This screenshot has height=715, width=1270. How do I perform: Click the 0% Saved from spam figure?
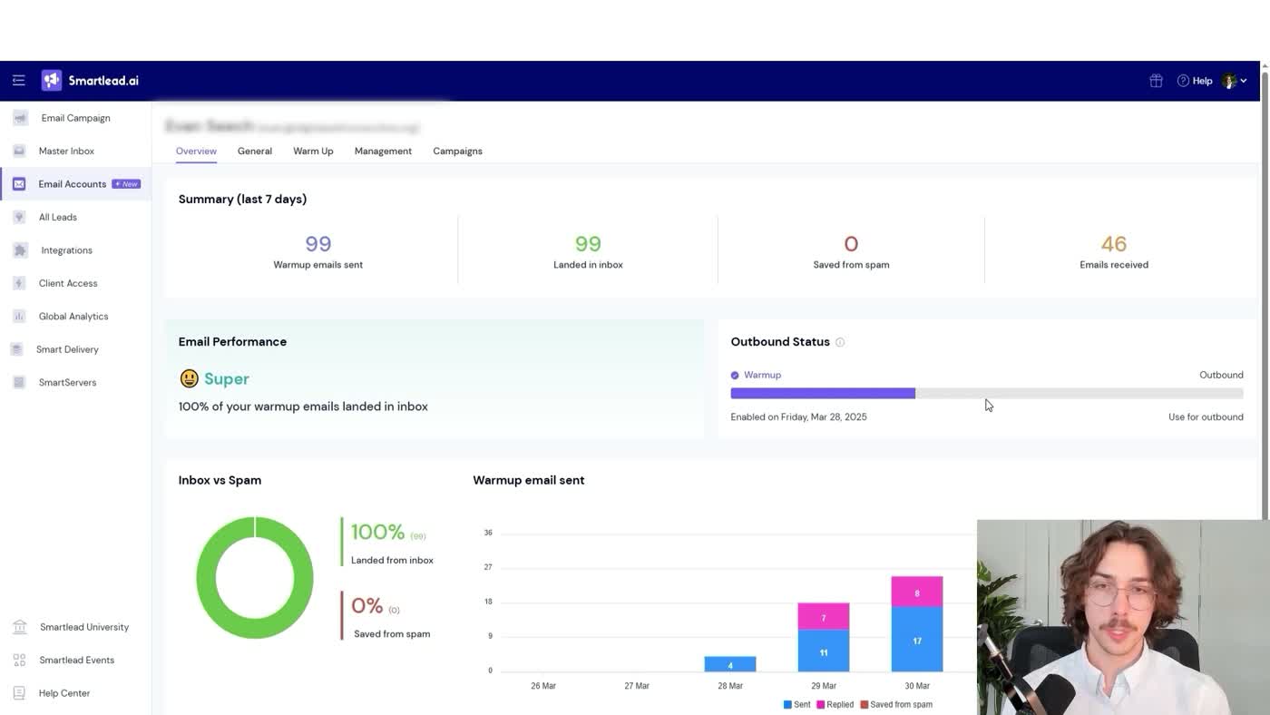tap(367, 605)
